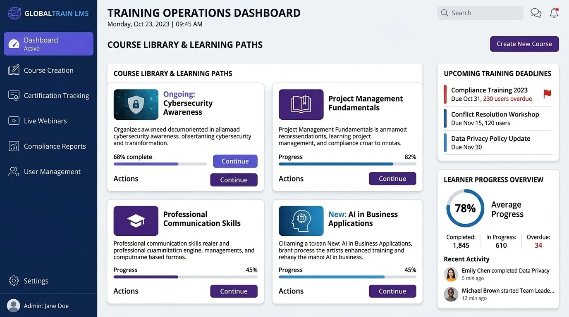Click into the Search field
Image resolution: width=569 pixels, height=317 pixels.
(x=480, y=13)
